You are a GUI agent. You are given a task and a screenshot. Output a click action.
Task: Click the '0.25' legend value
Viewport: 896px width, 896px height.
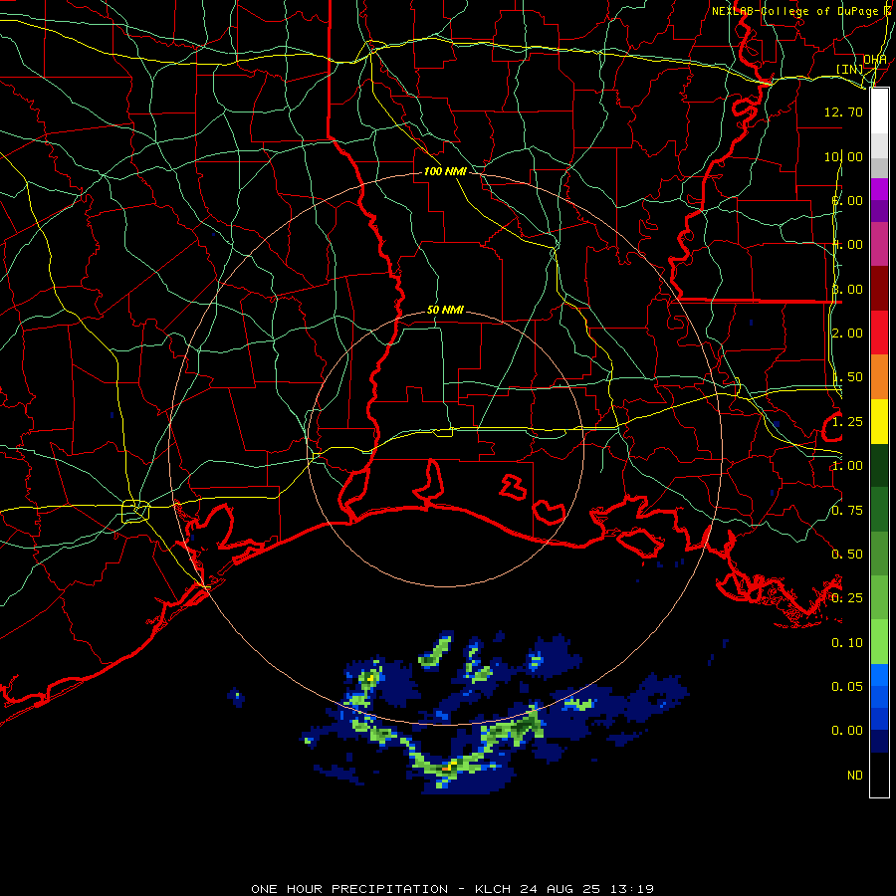(x=847, y=598)
